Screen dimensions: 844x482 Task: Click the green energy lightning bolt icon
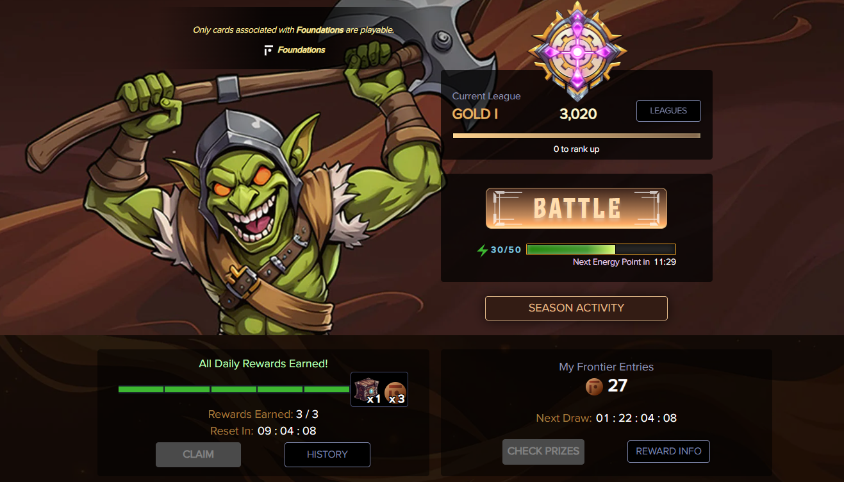tap(483, 250)
